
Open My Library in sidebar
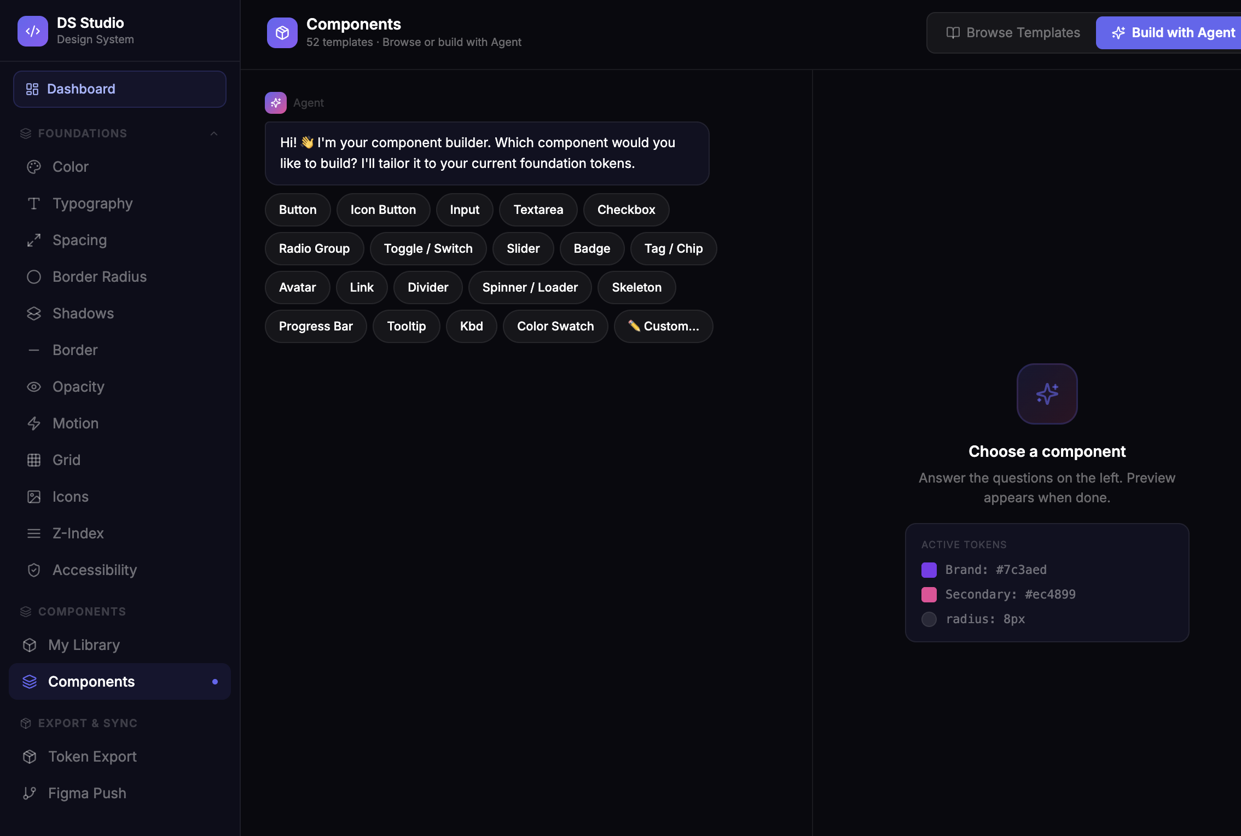click(120, 645)
